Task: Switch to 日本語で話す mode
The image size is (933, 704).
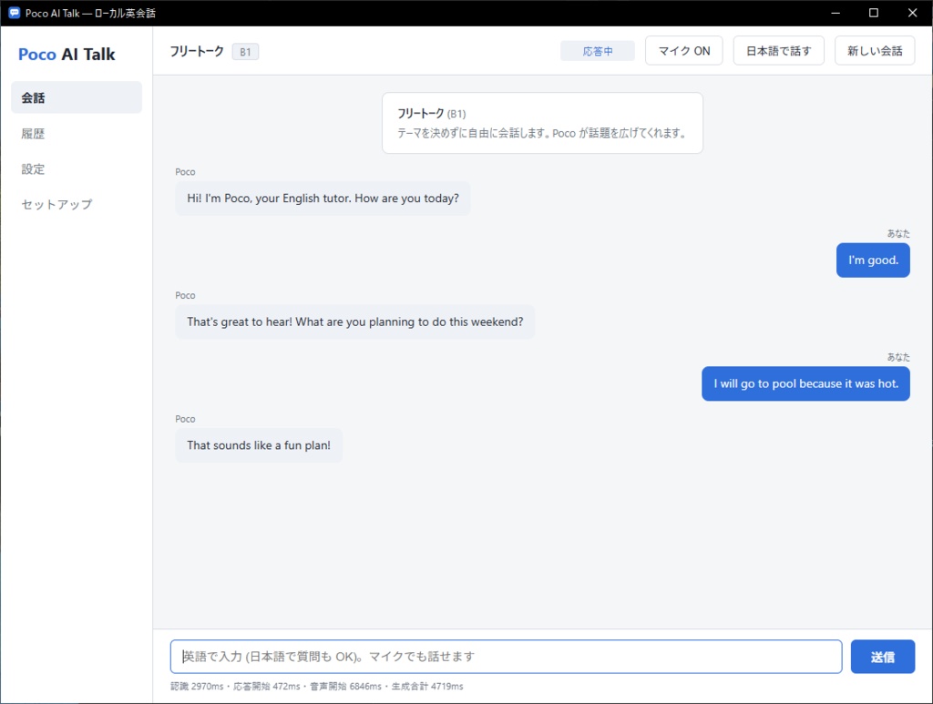Action: [x=778, y=51]
